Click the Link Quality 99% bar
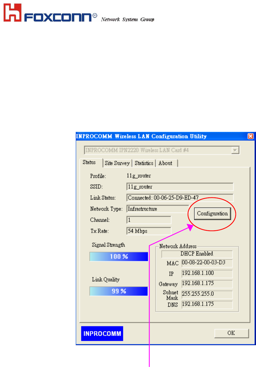The height and width of the screenshot is (367, 256). [119, 291]
